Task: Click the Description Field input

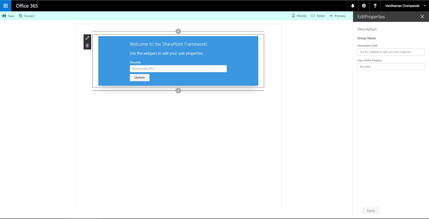Action: click(391, 52)
